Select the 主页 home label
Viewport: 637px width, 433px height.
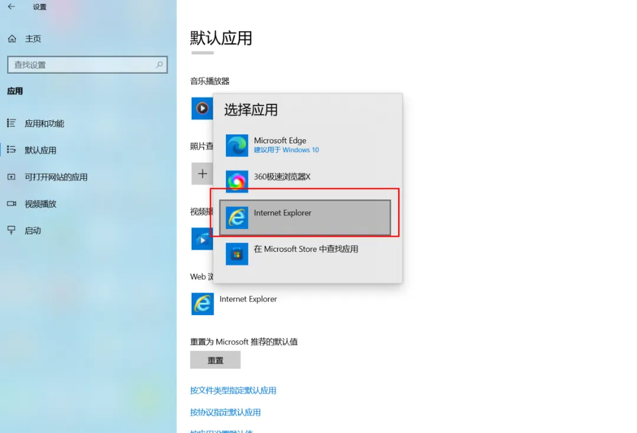click(33, 38)
